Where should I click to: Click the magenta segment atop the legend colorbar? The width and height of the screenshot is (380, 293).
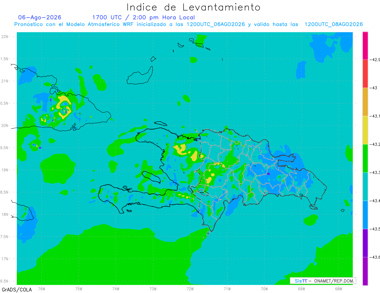[365, 45]
